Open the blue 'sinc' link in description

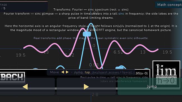coord(121,14)
